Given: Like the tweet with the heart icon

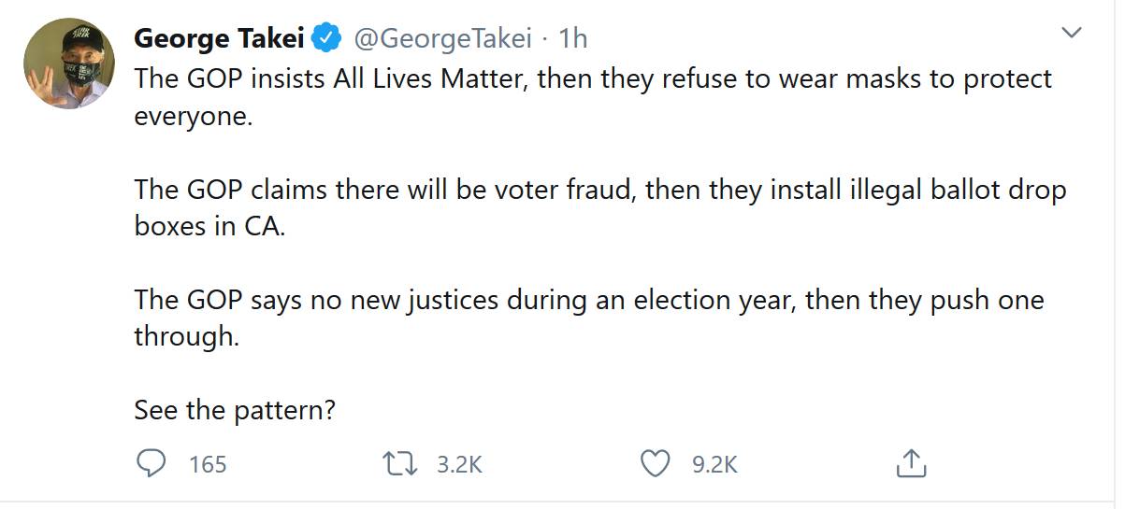Looking at the screenshot, I should tap(656, 463).
